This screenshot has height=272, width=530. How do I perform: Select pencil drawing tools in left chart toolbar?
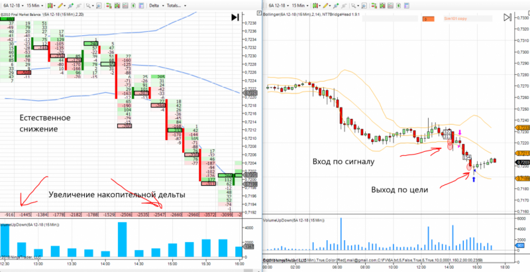pyautogui.click(x=60, y=6)
